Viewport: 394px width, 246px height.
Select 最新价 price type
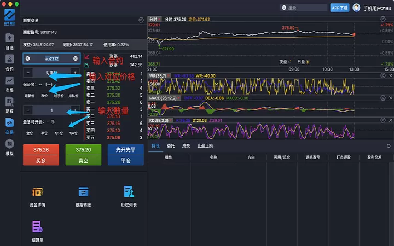pyautogui.click(x=30, y=96)
